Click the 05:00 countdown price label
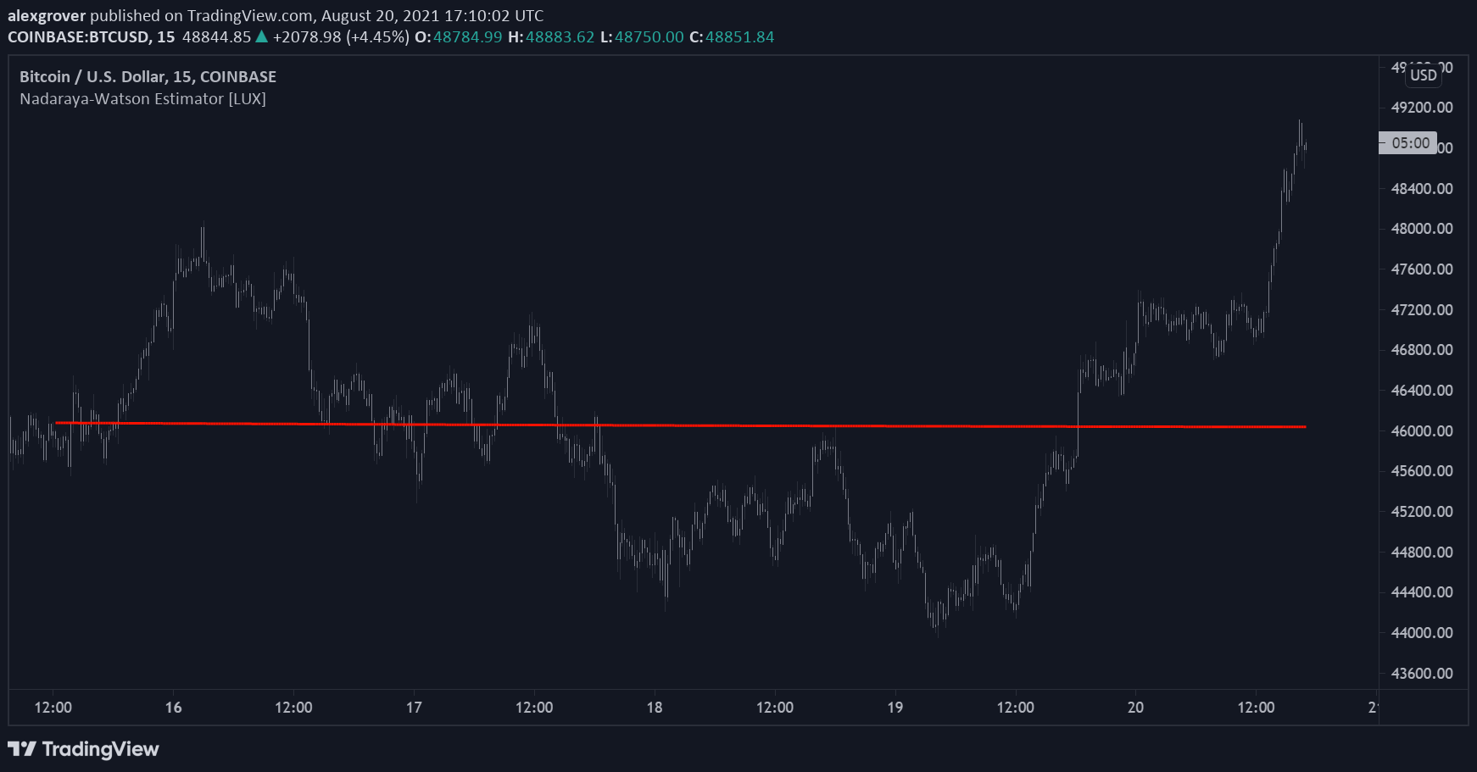Image resolution: width=1477 pixels, height=772 pixels. pyautogui.click(x=1410, y=143)
